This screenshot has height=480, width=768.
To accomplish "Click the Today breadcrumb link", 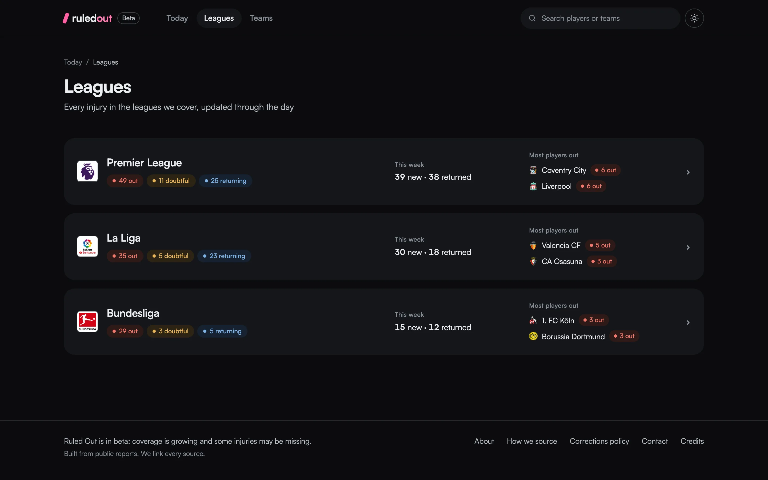I will [73, 62].
